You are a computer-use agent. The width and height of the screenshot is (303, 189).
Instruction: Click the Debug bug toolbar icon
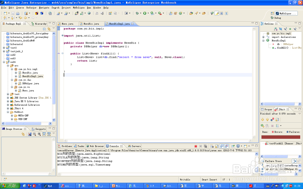[x=137, y=13]
